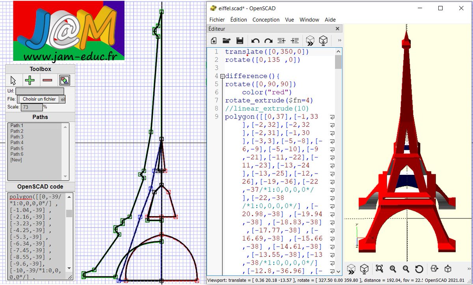This screenshot has height=285, width=473.
Task: Minimize the OpenSCAD window
Action: tap(420, 8)
